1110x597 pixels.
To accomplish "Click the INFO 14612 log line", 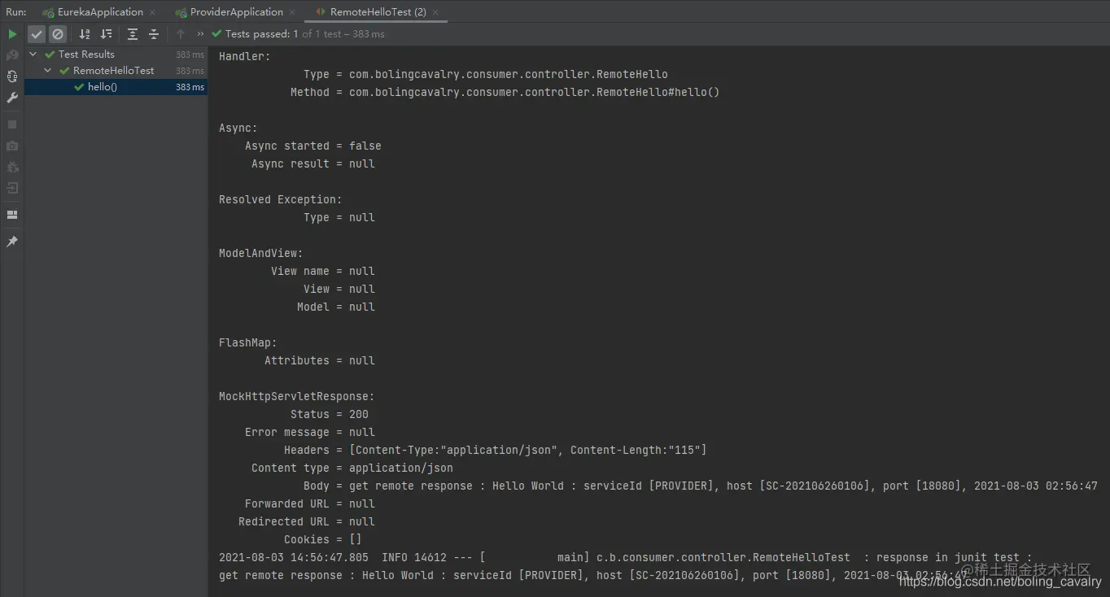I will coord(625,557).
